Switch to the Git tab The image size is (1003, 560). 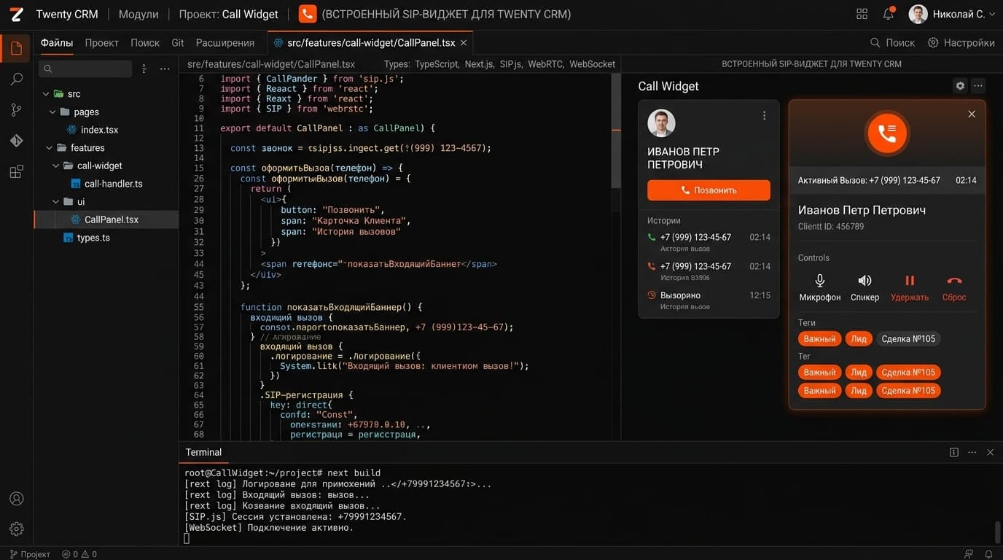[x=177, y=43]
